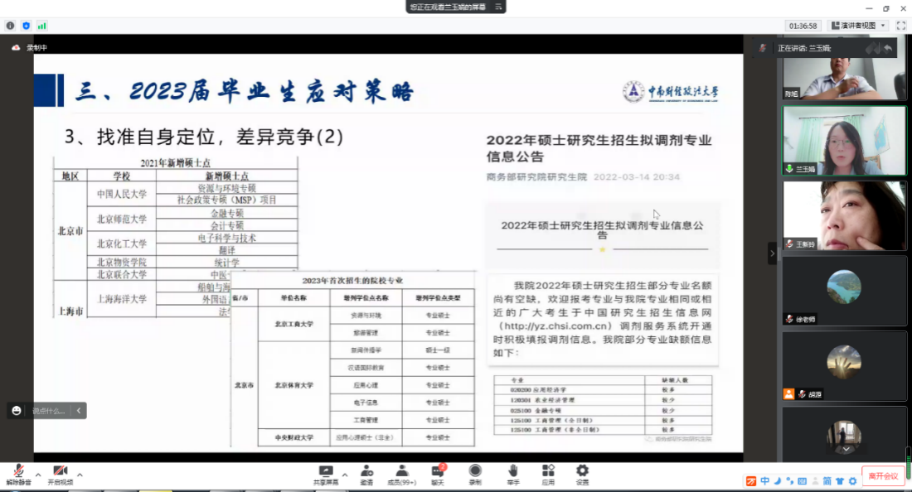912x492 pixels.
Task: Open IME toolbox settings gear
Action: [852, 481]
